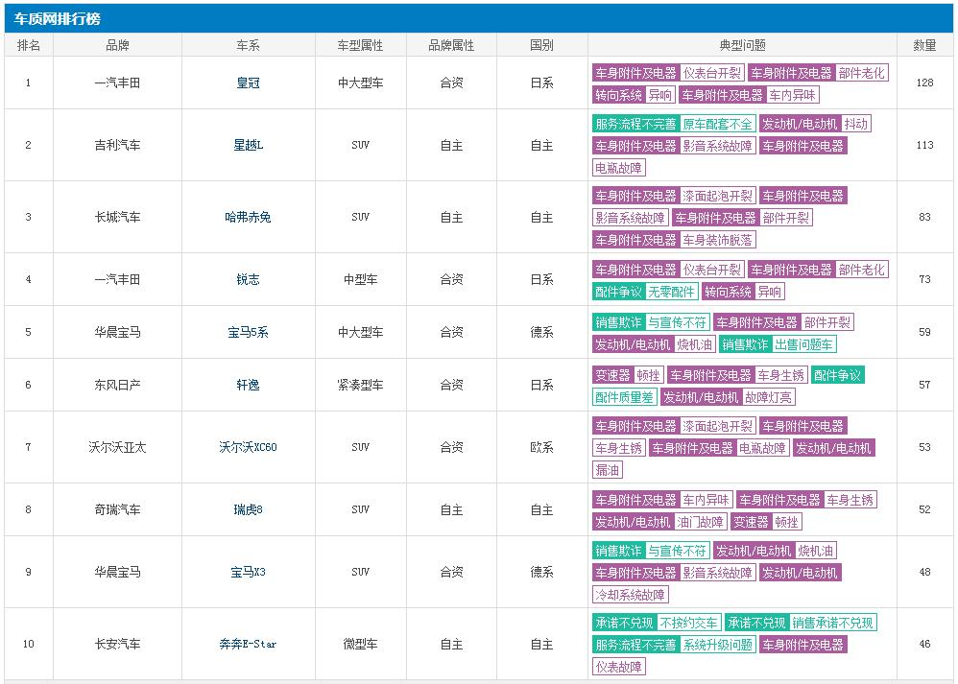The width and height of the screenshot is (958, 684).
Task: Open the 宝马5系 series link
Action: pos(248,332)
